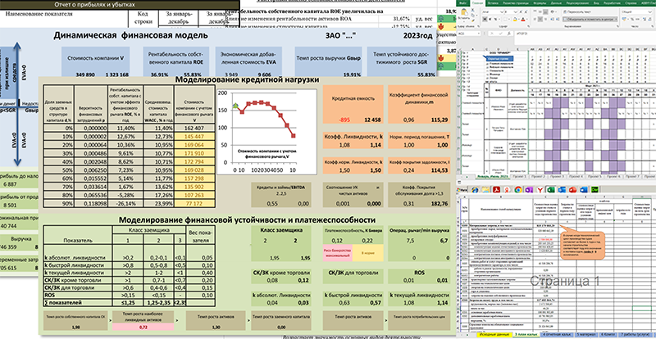Click the Cut scissors icon in ribbon

click(x=473, y=10)
